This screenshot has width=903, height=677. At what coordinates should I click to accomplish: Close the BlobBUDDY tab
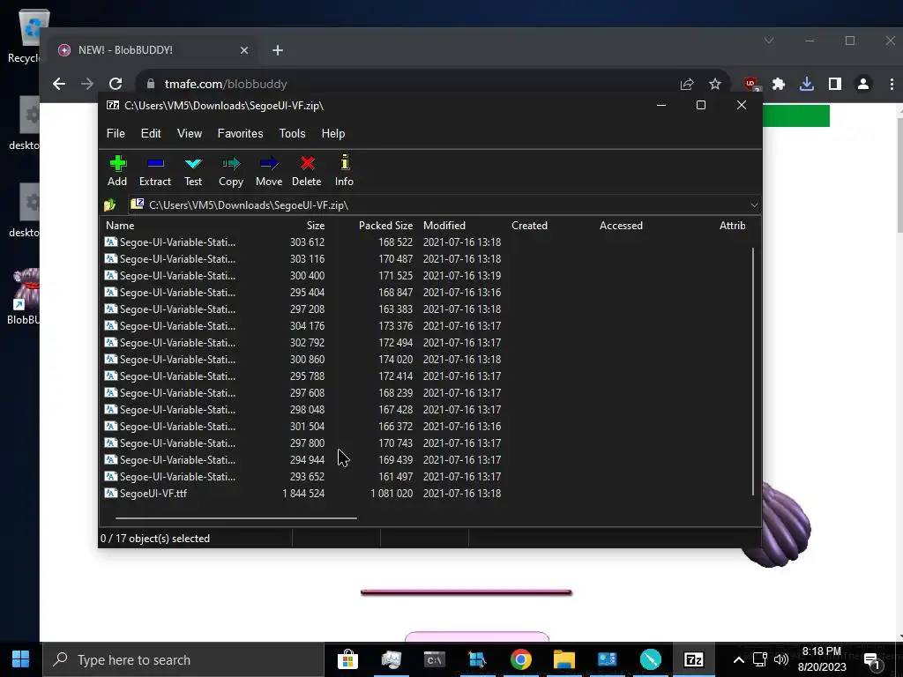click(244, 50)
